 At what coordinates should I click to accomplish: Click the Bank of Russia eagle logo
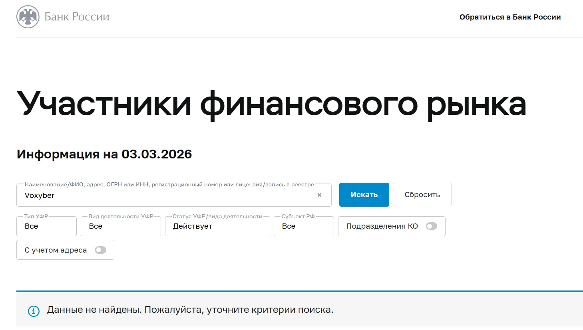point(28,17)
